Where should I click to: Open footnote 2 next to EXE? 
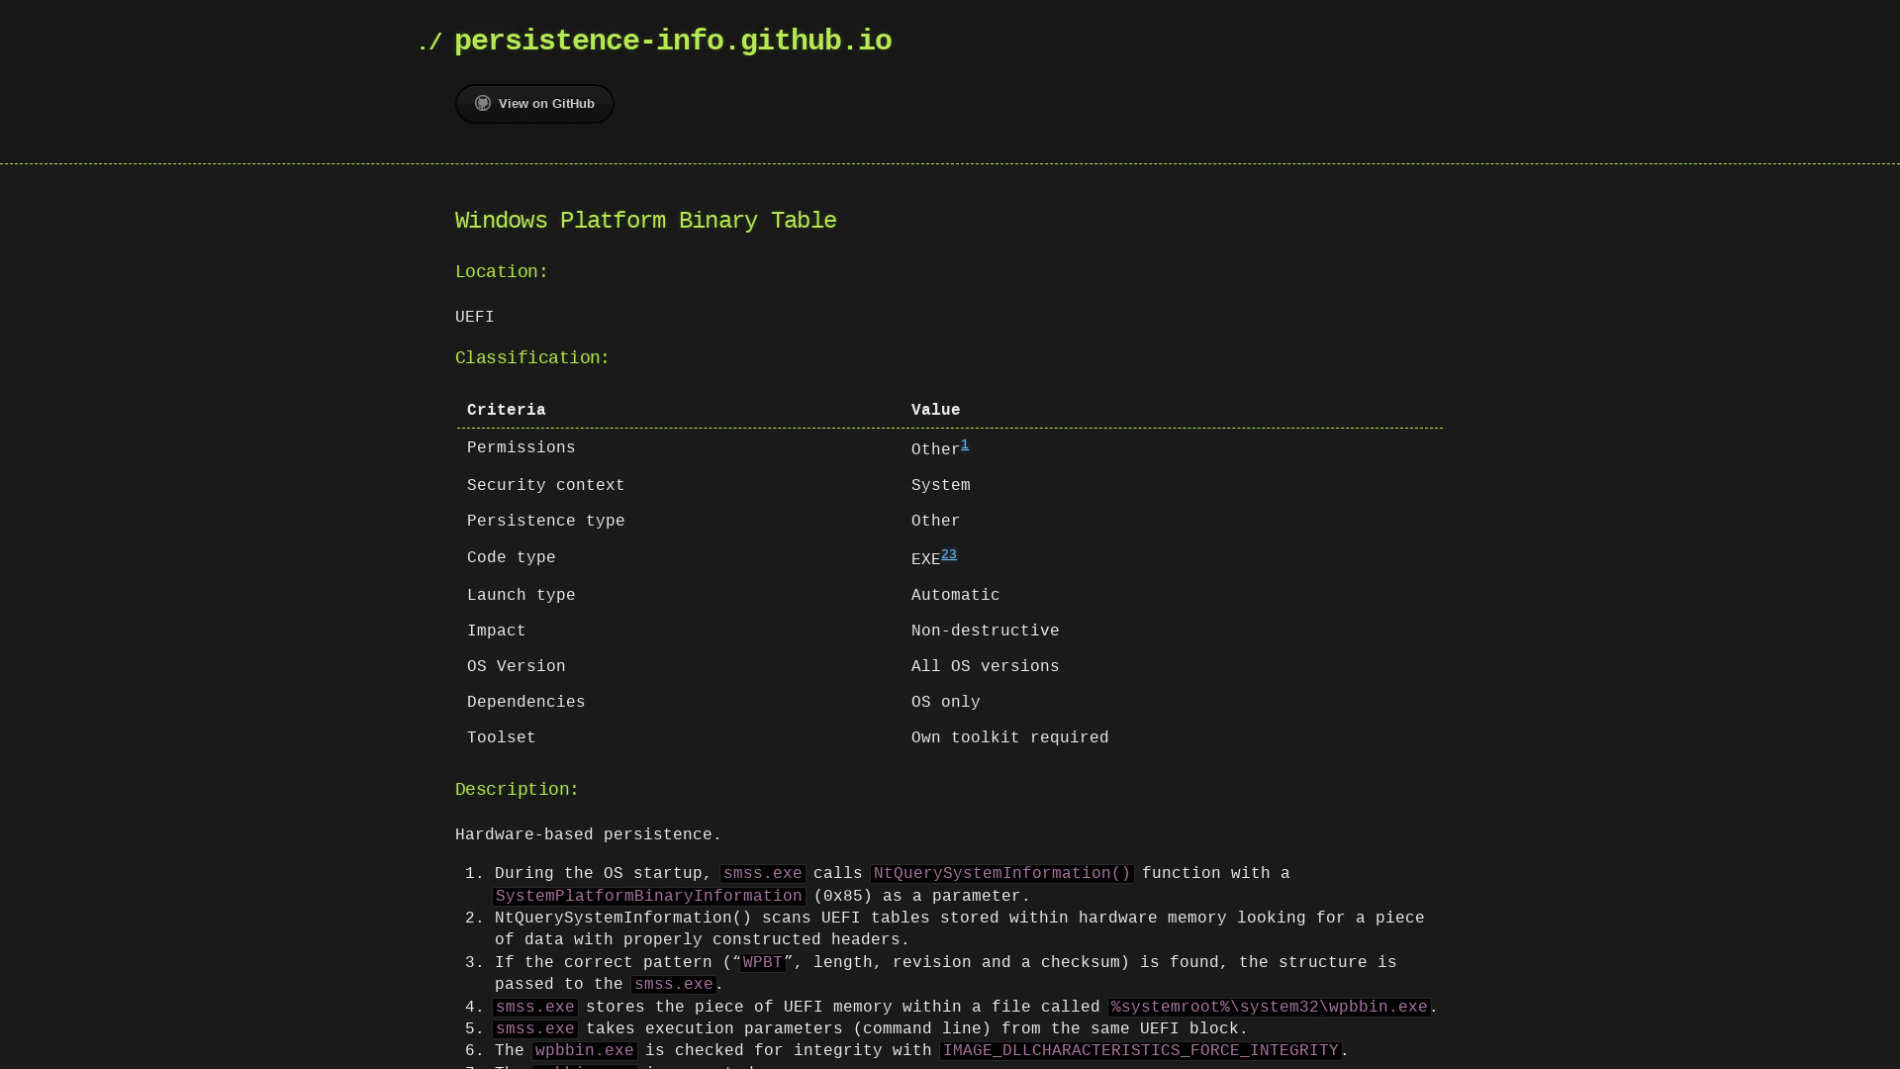pyautogui.click(x=946, y=553)
